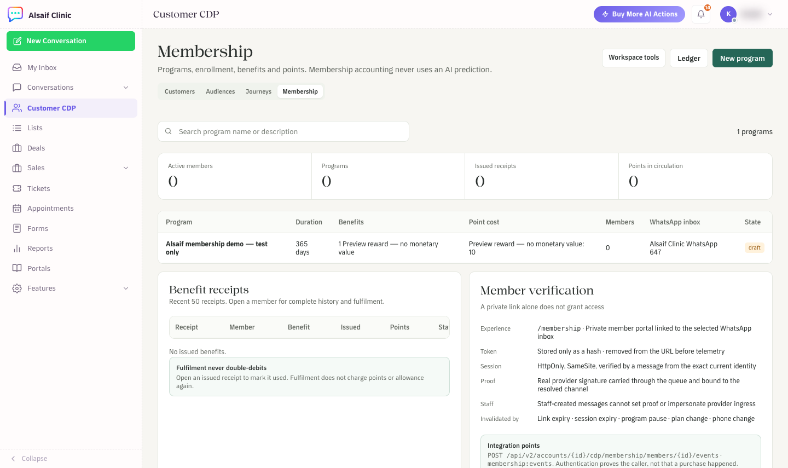Image resolution: width=788 pixels, height=468 pixels.
Task: Open the Ledger
Action: coord(689,58)
